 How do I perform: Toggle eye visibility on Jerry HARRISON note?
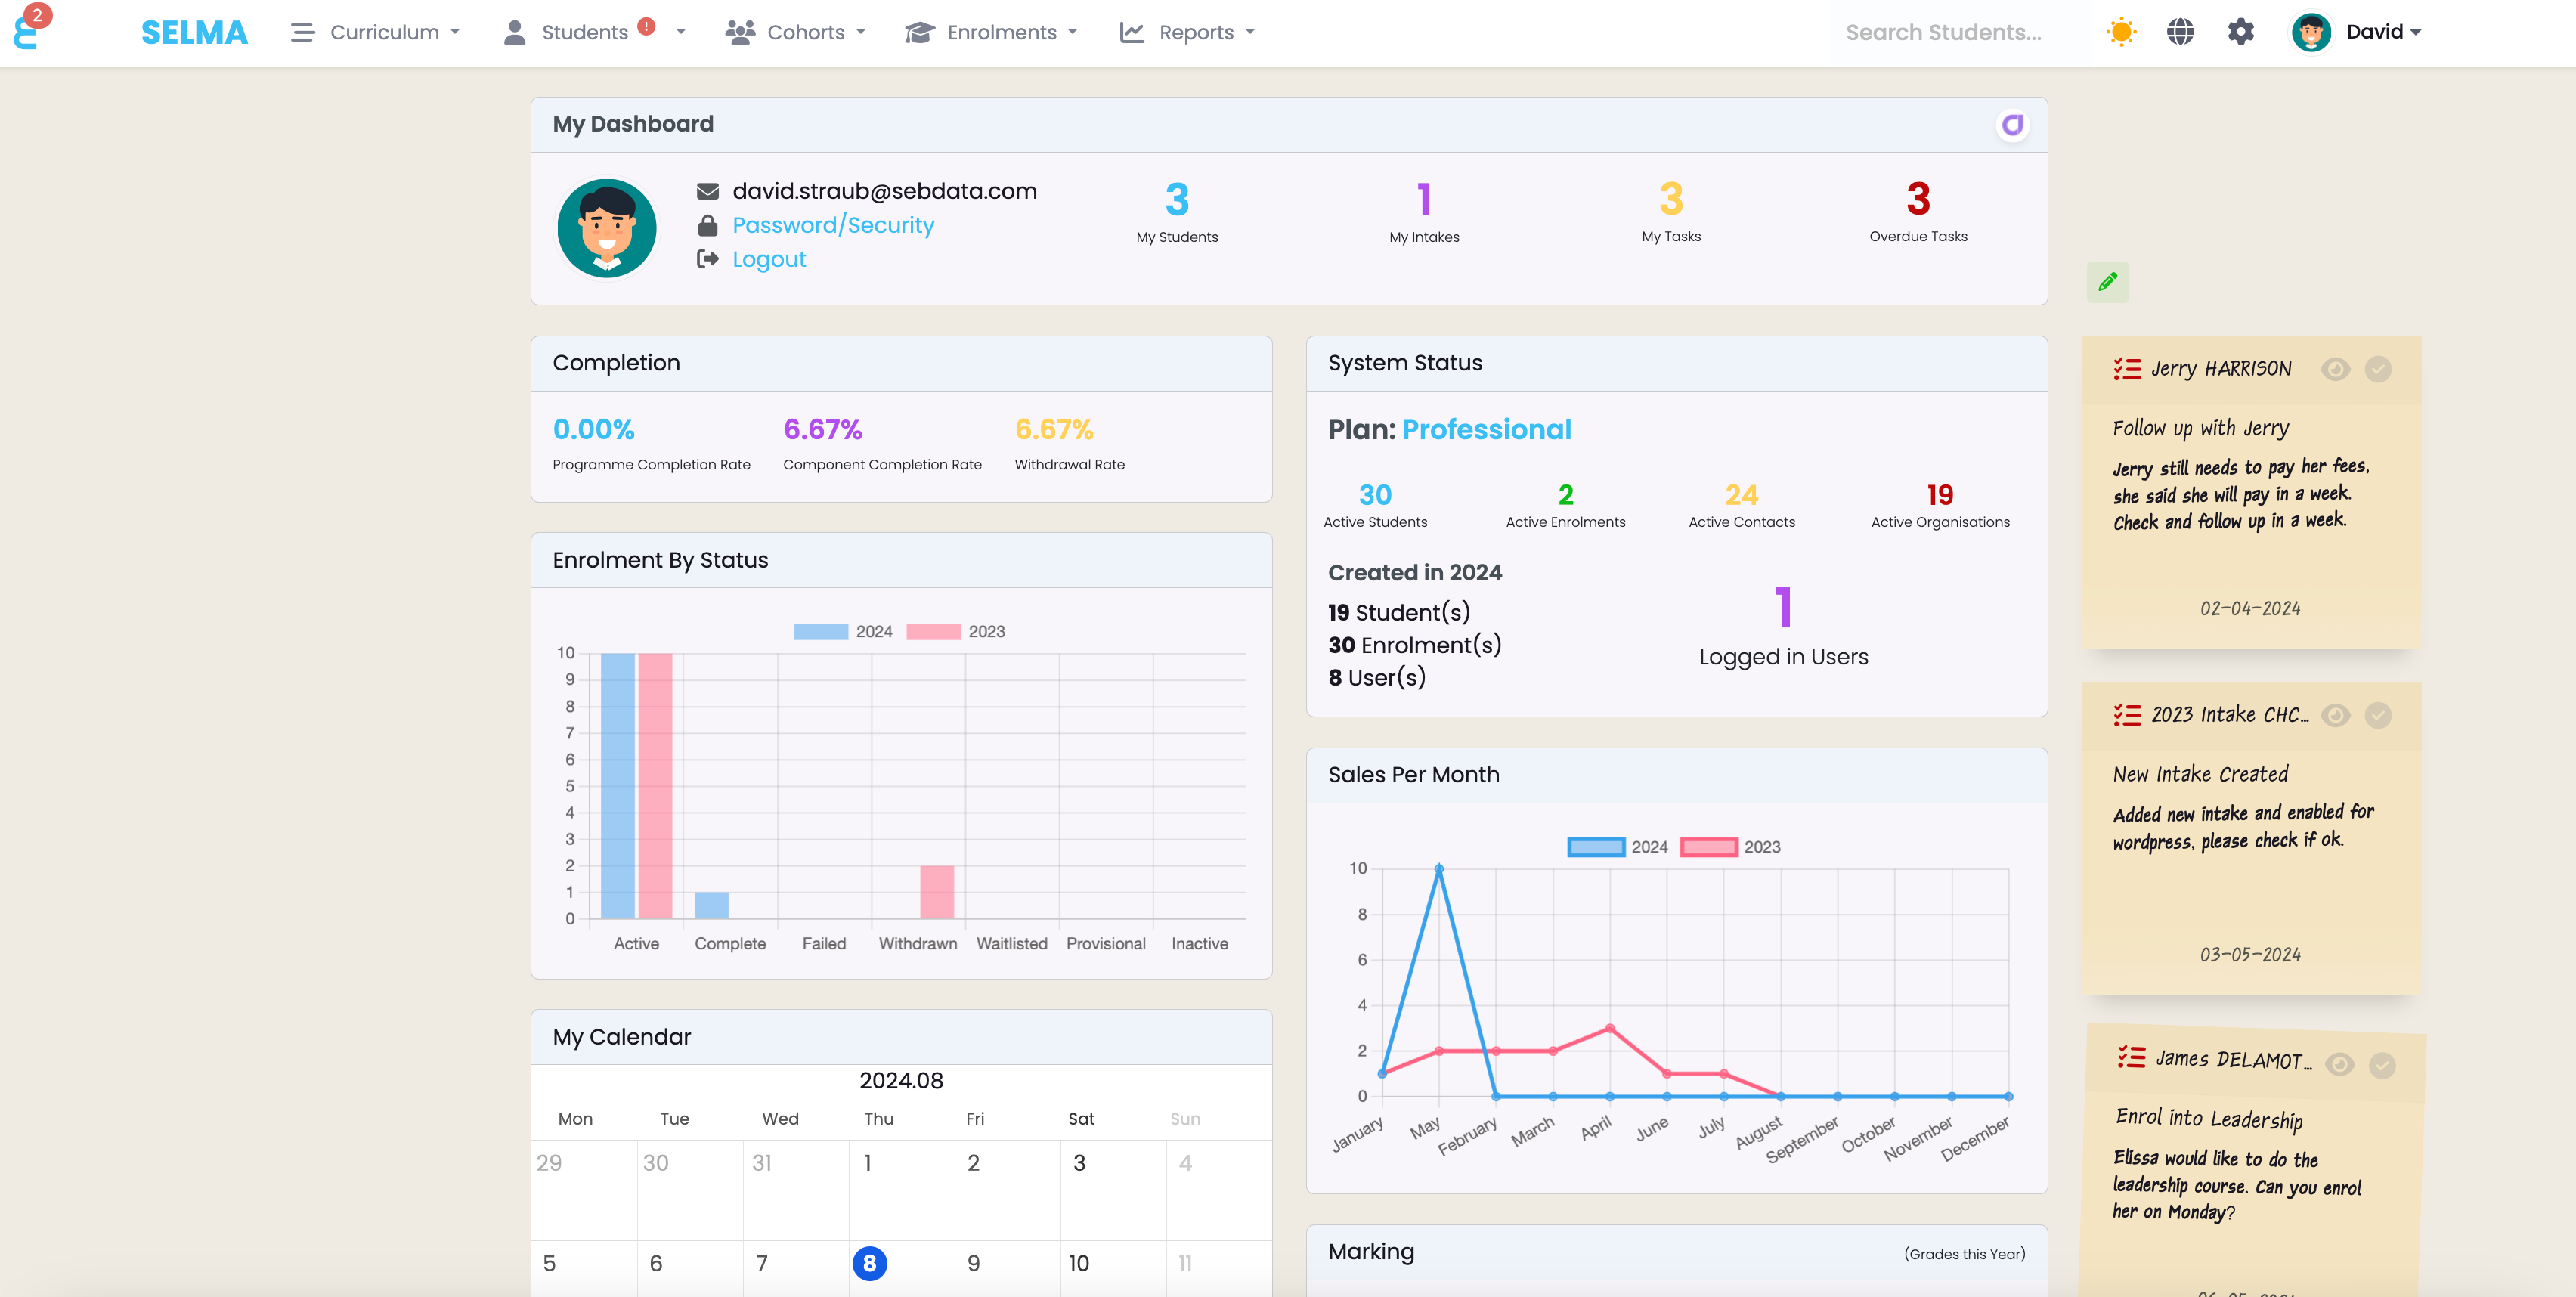2335,369
